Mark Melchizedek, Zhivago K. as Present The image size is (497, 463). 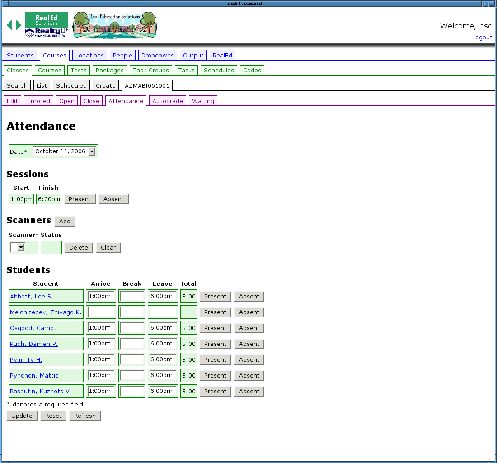pos(215,312)
